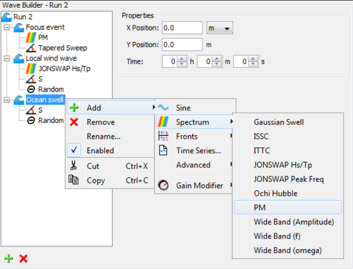Click the green plus icon below the tree
353x269 pixels.
coord(9,259)
